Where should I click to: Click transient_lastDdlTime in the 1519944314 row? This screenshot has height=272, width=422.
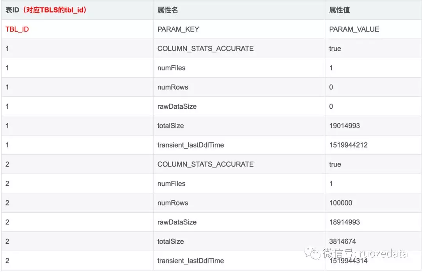191,261
